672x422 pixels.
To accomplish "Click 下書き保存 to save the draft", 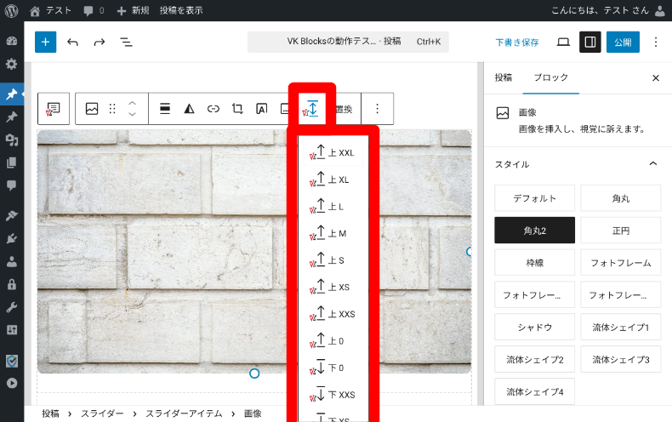I will click(x=517, y=43).
